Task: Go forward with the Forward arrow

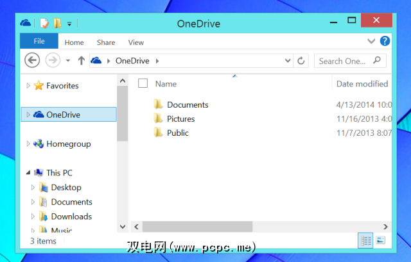Action: [x=53, y=60]
